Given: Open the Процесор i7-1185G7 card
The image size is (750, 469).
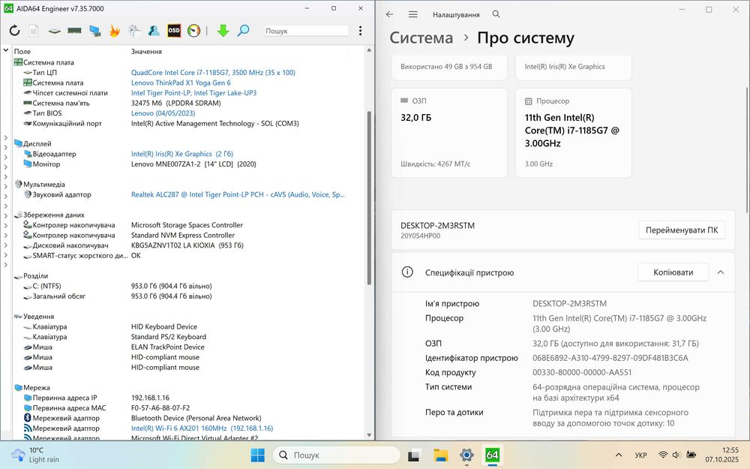Looking at the screenshot, I should 574,133.
